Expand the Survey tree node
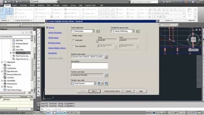The image size is (204, 115). point(2,87)
